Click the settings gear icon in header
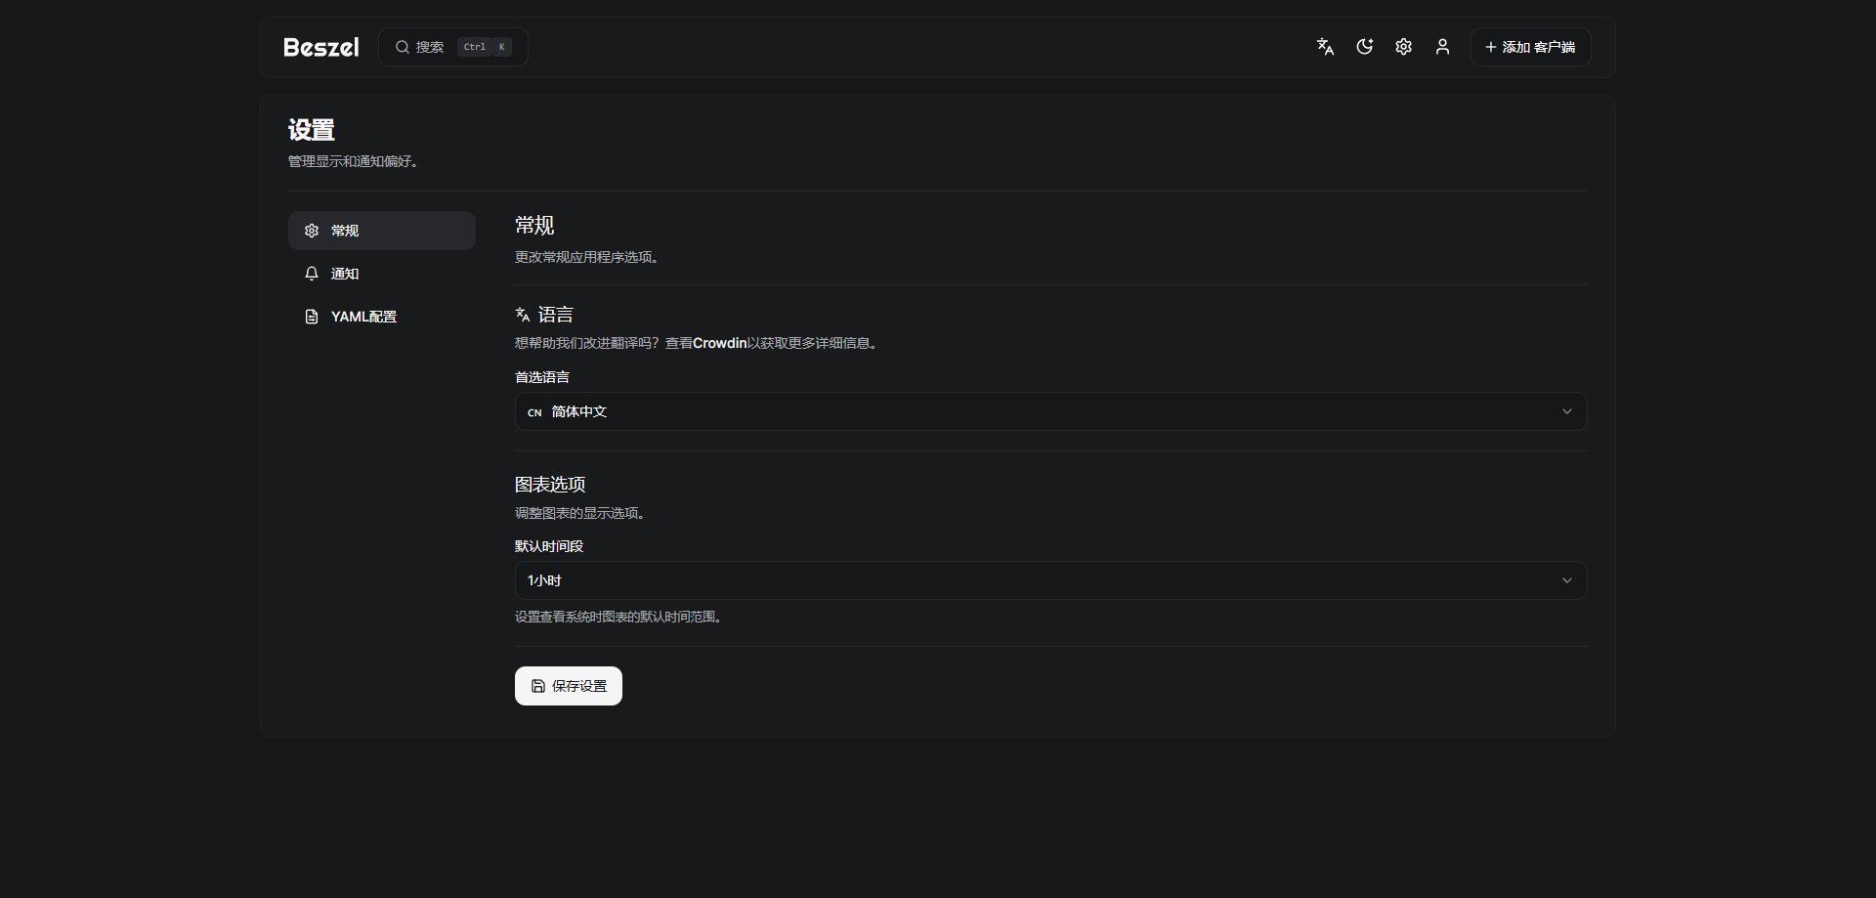Screen dimensions: 1876x898 tap(1403, 47)
